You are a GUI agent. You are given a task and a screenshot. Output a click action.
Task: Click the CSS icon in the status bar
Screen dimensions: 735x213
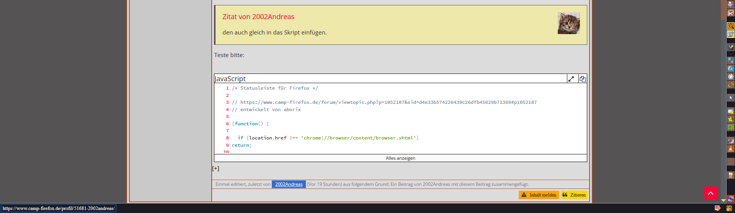[729, 208]
